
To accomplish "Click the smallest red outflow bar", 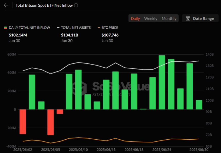I will click(x=60, y=112).
